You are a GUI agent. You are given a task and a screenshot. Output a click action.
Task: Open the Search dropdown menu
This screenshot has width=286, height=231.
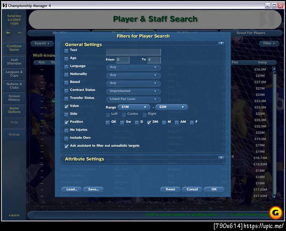[x=42, y=43]
